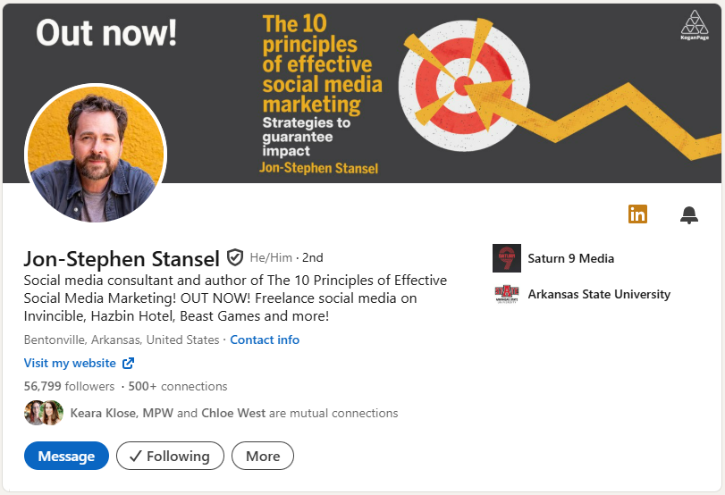Viewport: 725px width, 495px height.
Task: Click the notification bell icon
Action: coord(688,214)
